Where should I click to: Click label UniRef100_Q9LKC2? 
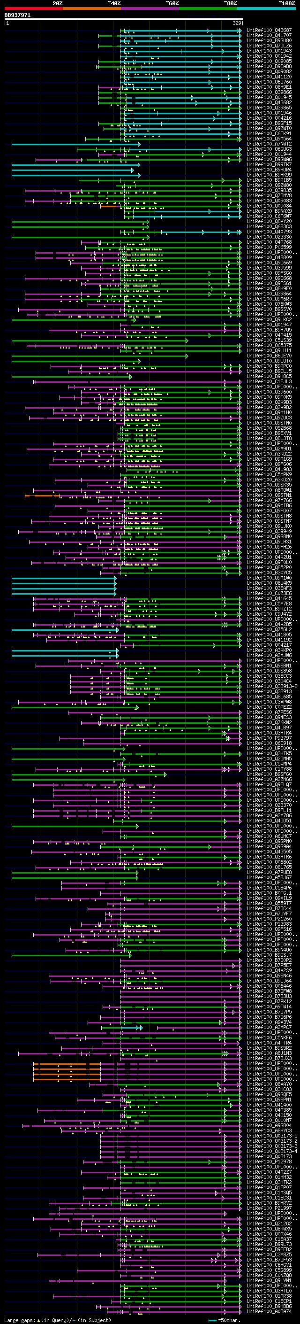point(269,319)
